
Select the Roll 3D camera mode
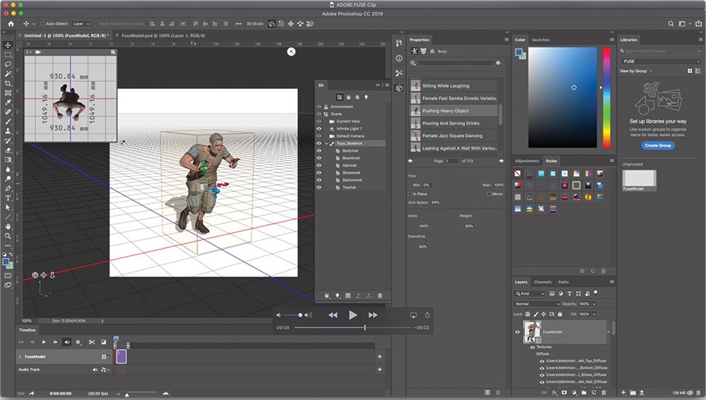coord(281,23)
